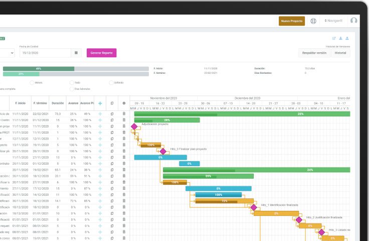Click the plus icon in the table header
The width and height of the screenshot is (369, 241).
click(x=100, y=103)
